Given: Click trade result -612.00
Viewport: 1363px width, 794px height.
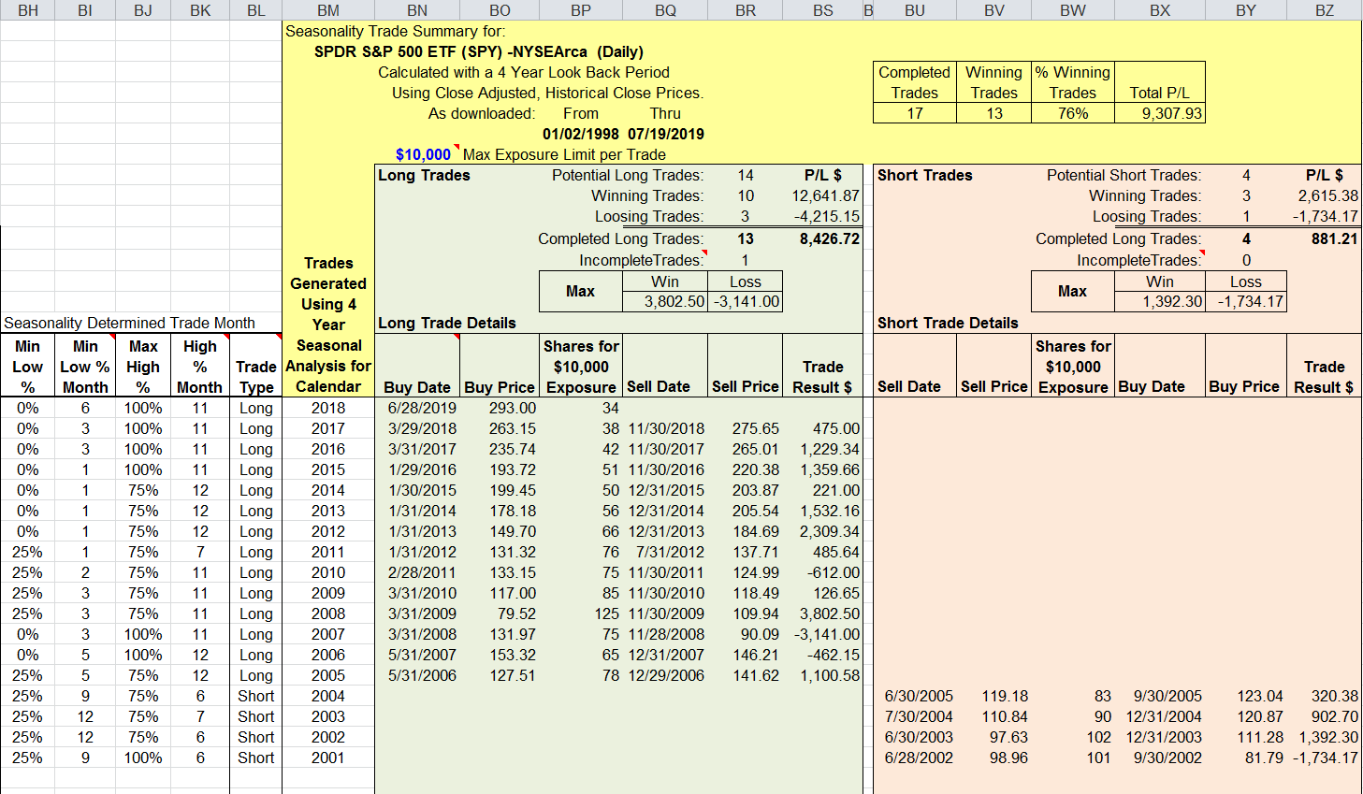Looking at the screenshot, I should 834,572.
